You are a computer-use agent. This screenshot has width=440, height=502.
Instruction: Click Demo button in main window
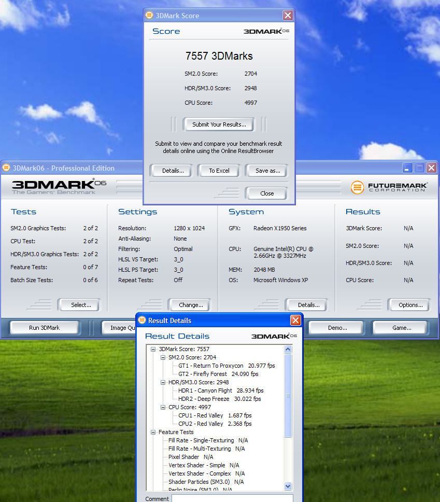coord(336,328)
